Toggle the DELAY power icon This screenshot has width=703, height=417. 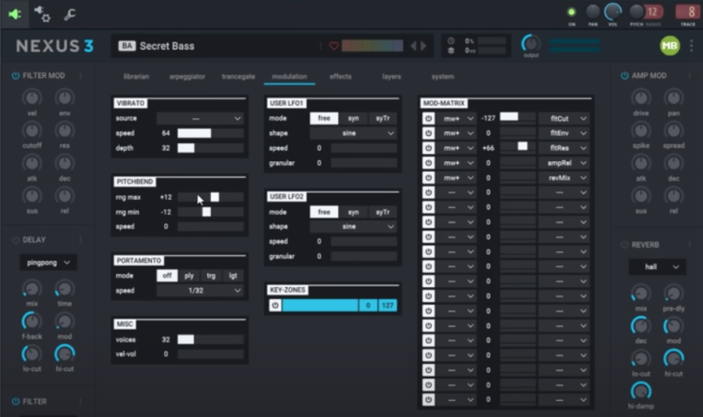click(15, 240)
